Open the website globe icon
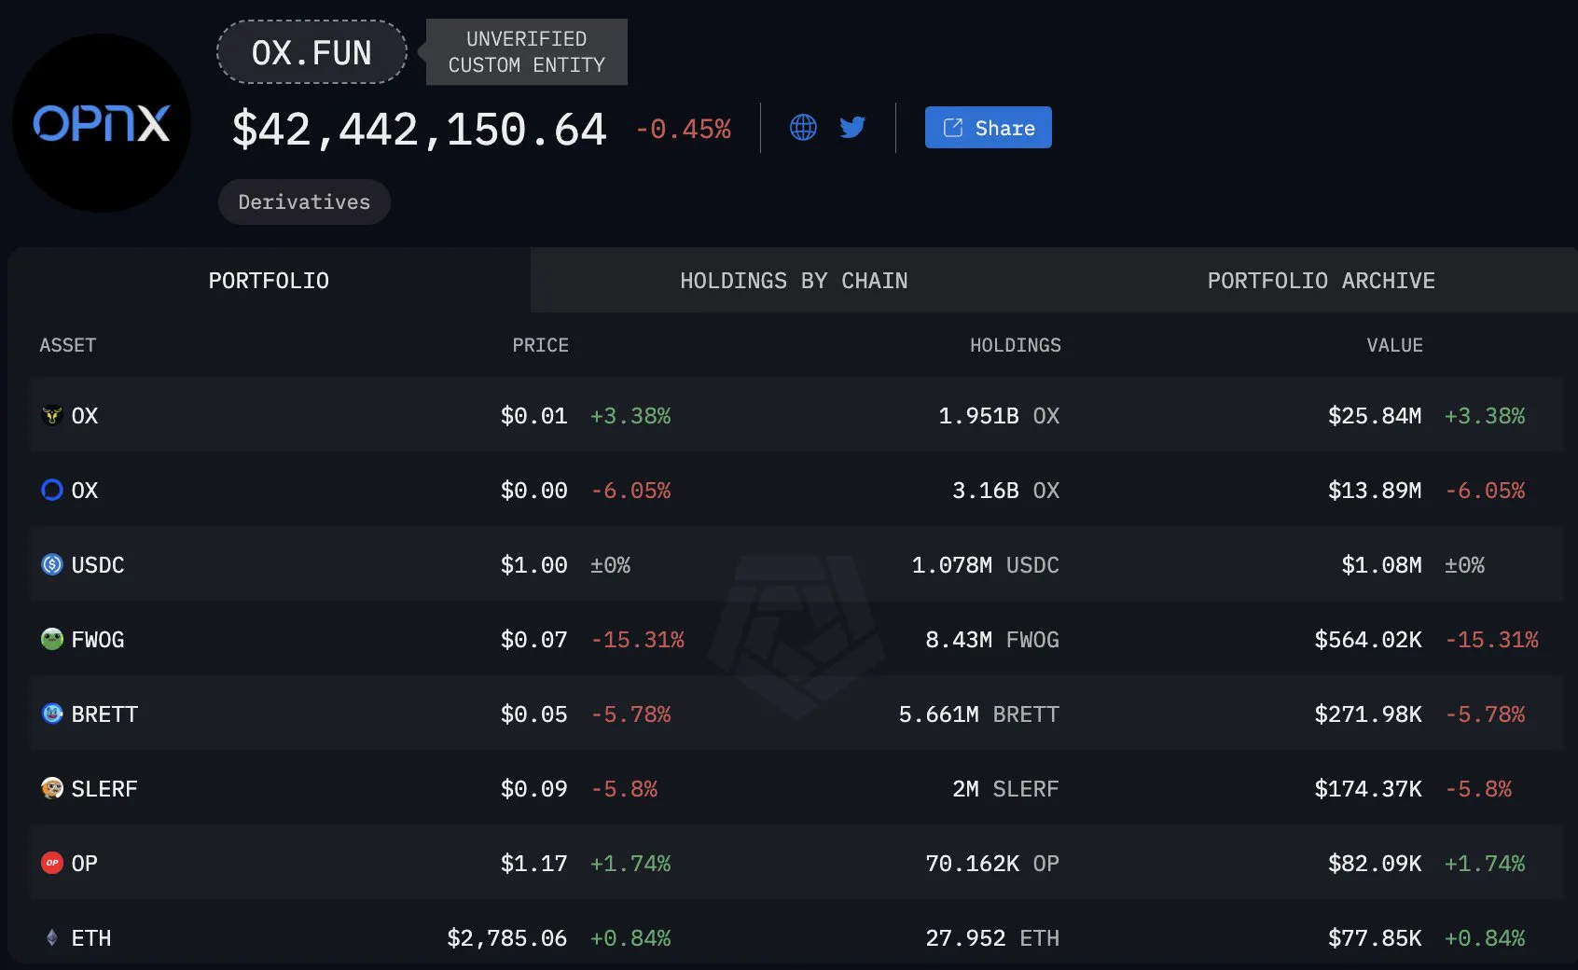 (x=803, y=128)
